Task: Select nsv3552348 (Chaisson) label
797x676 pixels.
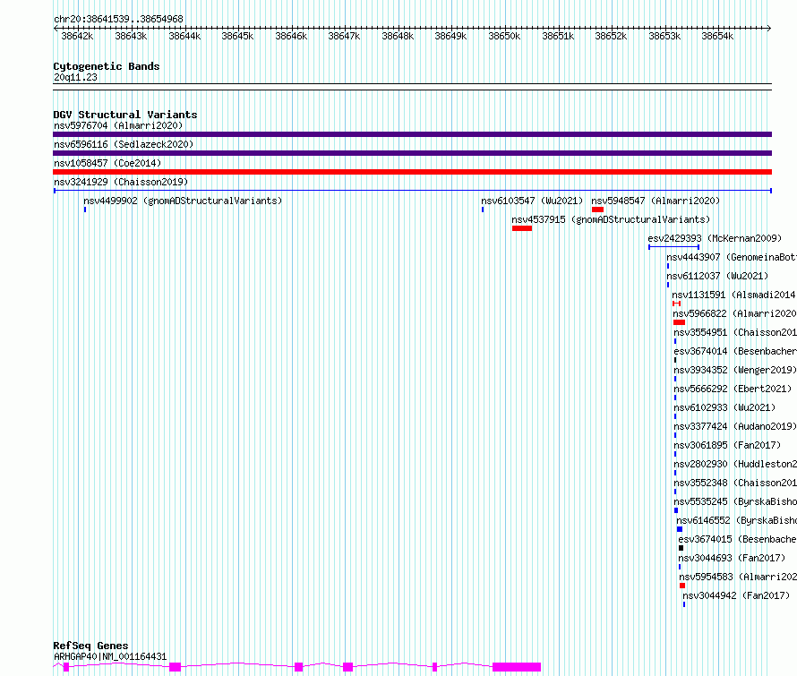Action: (735, 483)
